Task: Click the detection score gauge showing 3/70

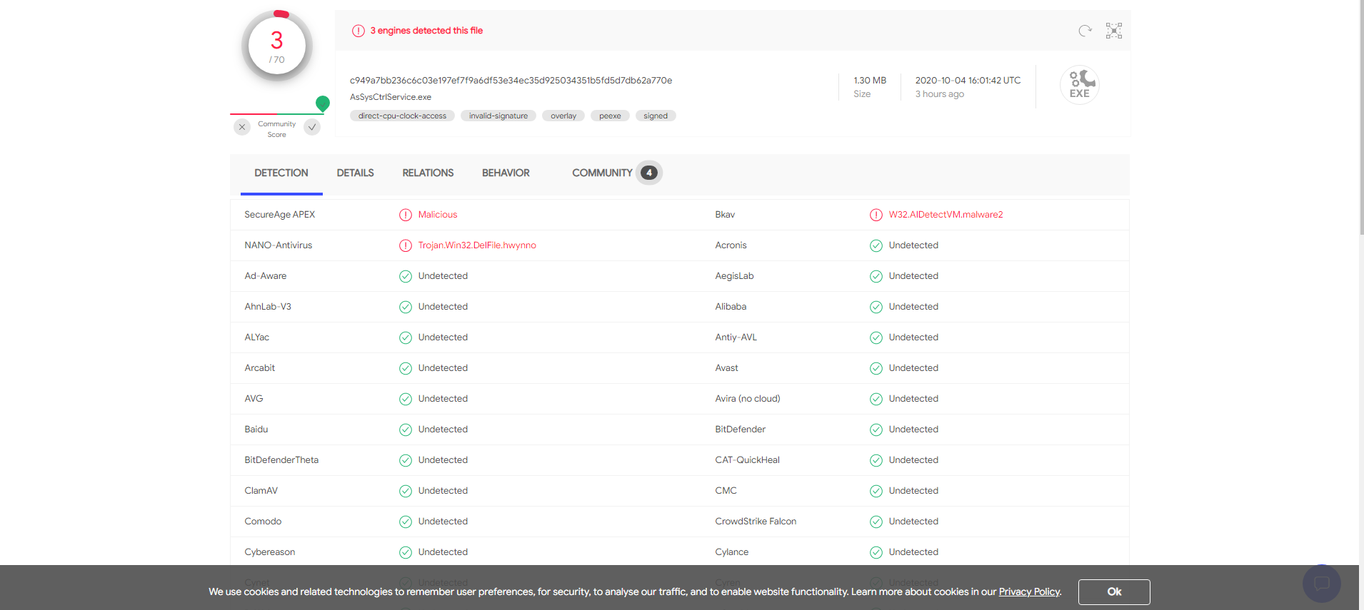Action: point(277,46)
